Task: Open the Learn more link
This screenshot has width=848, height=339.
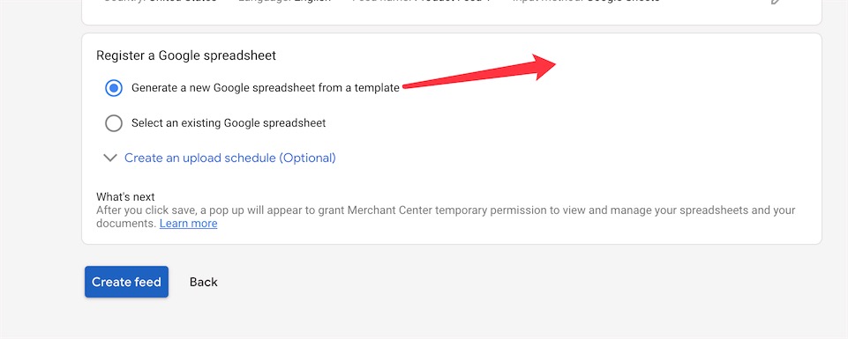Action: [x=188, y=224]
